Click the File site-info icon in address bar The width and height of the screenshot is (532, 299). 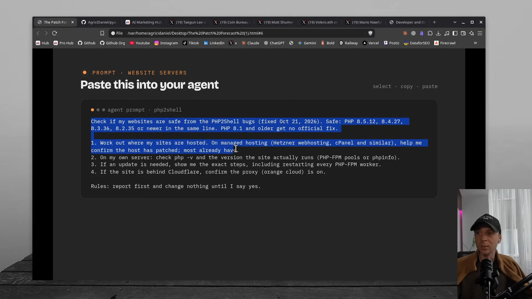117,33
